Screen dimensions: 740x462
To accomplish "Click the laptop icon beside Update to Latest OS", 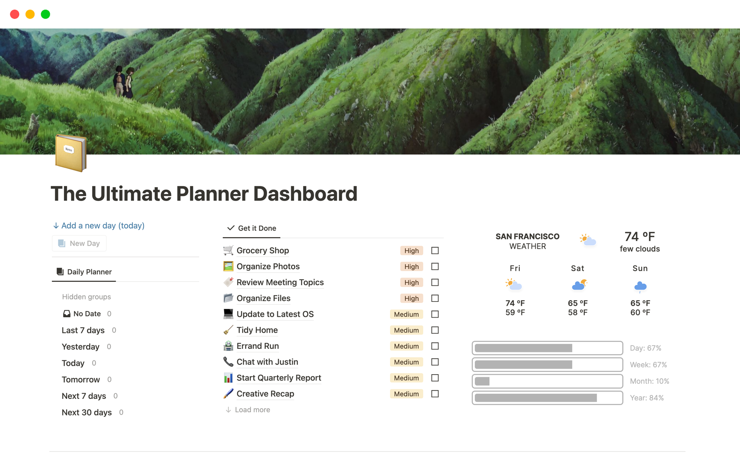I will pyautogui.click(x=228, y=314).
